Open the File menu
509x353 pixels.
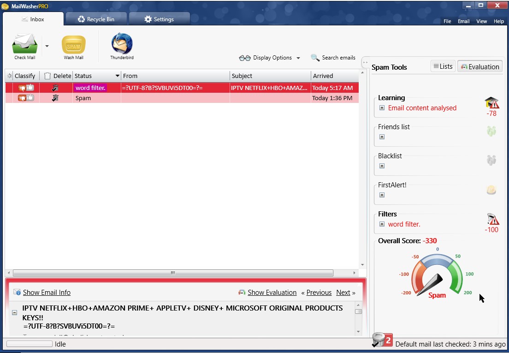pos(447,21)
